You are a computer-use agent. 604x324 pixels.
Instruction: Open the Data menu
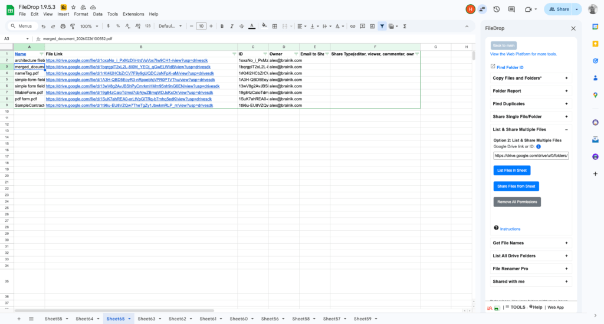(x=98, y=14)
